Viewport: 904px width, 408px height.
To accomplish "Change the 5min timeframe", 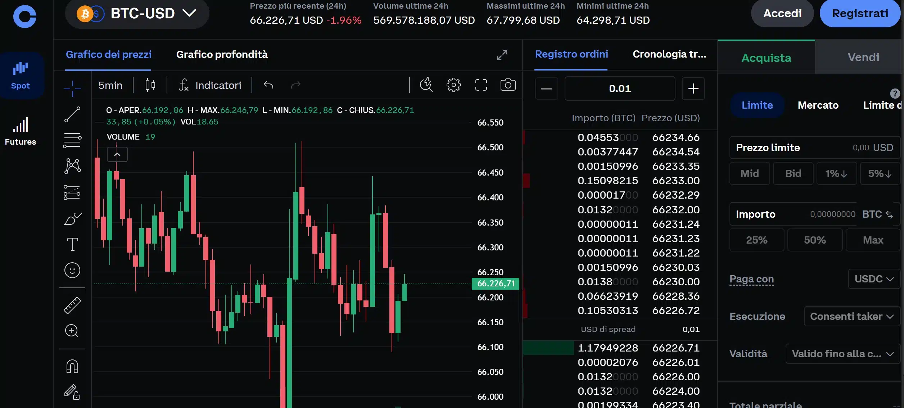I will (x=110, y=85).
